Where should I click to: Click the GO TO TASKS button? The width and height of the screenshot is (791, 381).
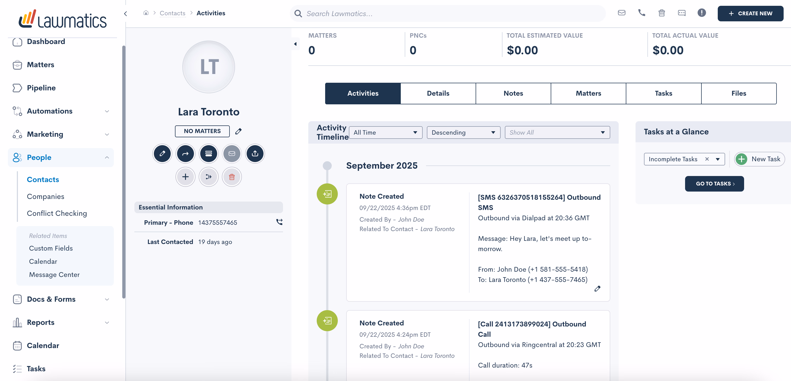pyautogui.click(x=714, y=184)
